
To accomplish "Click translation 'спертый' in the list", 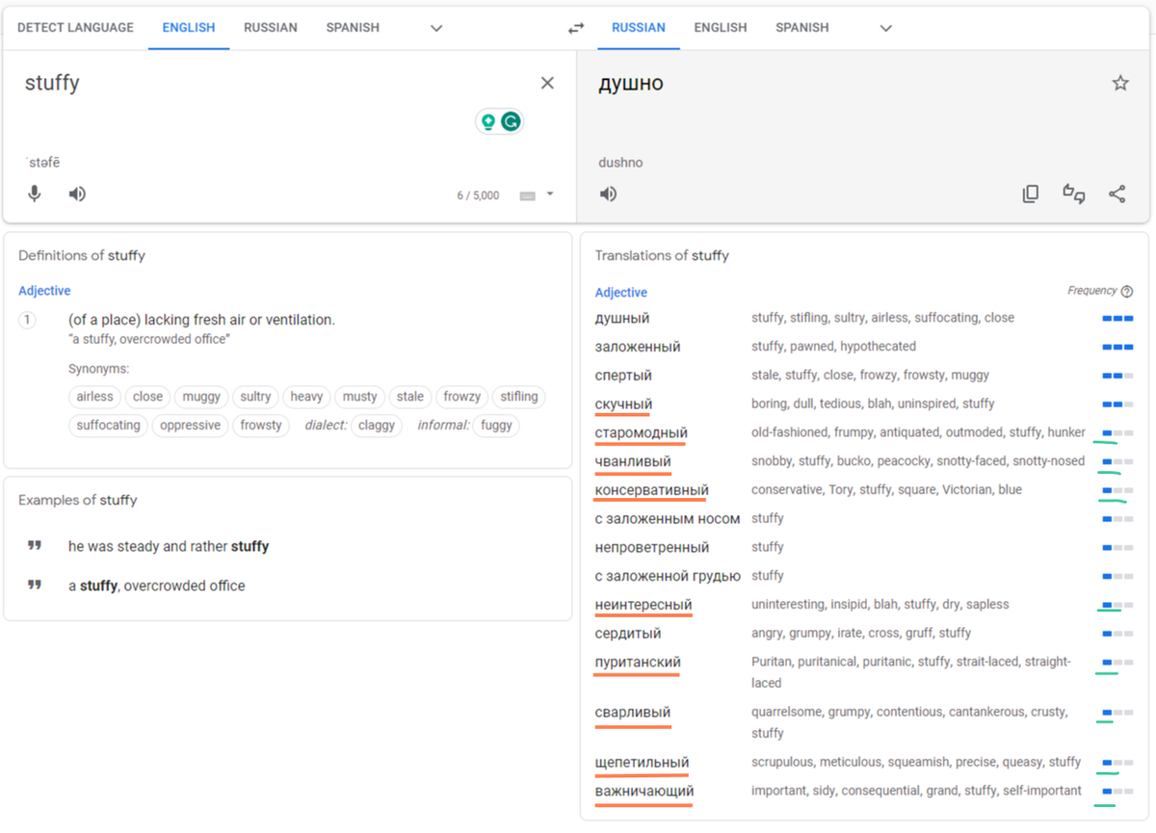I will 623,376.
